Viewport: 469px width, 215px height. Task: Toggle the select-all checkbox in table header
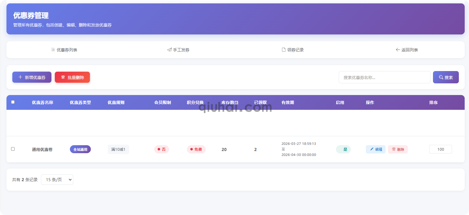(x=13, y=102)
